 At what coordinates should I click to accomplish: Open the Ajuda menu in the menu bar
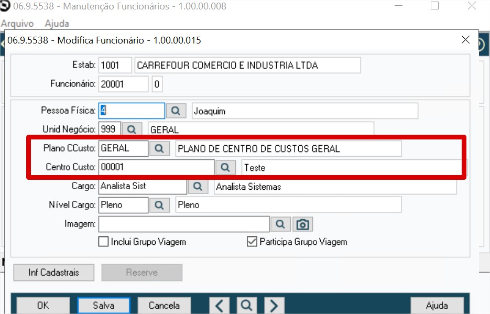point(57,24)
